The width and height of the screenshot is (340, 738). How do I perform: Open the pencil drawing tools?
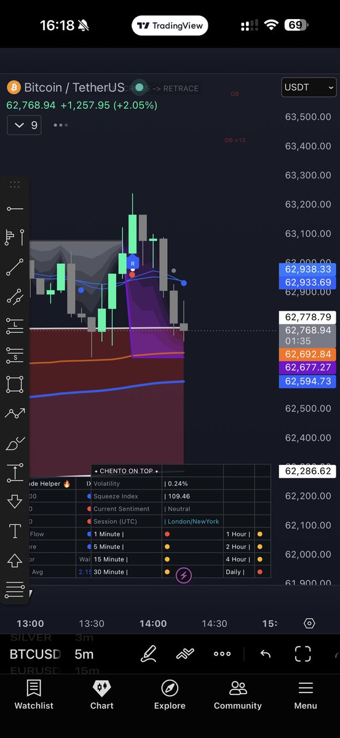pyautogui.click(x=148, y=654)
